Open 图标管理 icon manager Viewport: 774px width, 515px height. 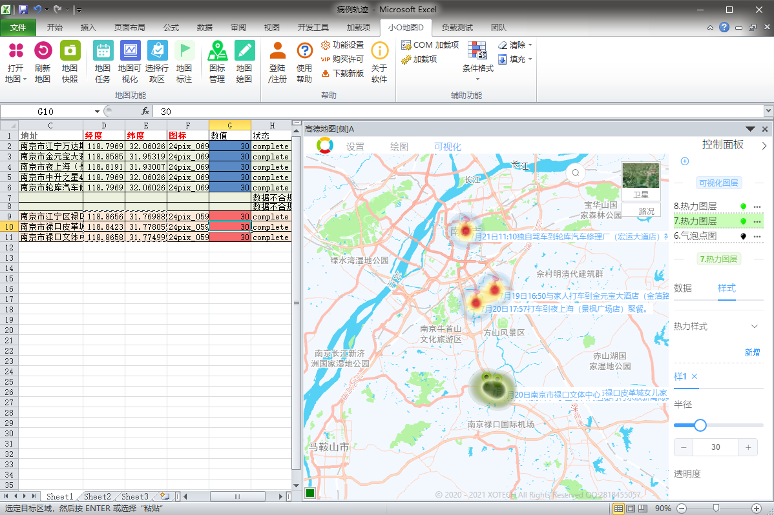click(x=217, y=63)
